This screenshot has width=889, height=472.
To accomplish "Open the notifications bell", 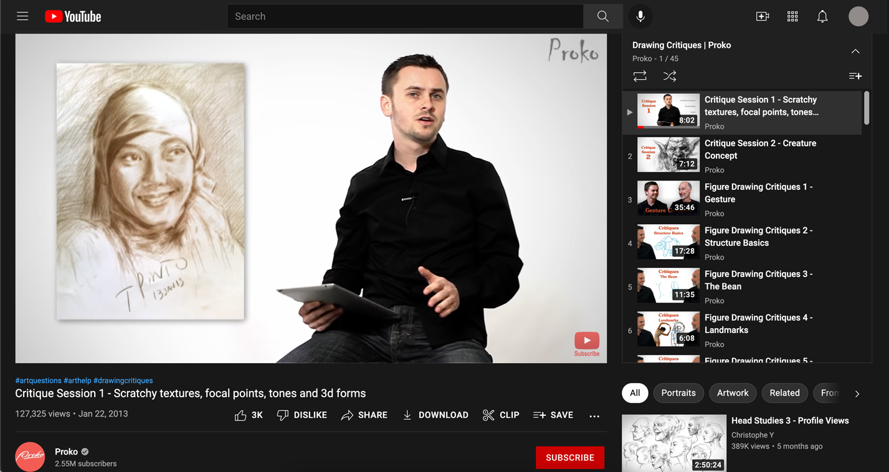I will (x=822, y=17).
